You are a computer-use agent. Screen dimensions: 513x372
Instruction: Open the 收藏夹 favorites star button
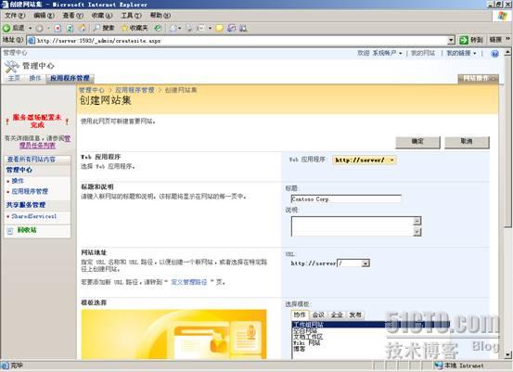click(x=135, y=28)
